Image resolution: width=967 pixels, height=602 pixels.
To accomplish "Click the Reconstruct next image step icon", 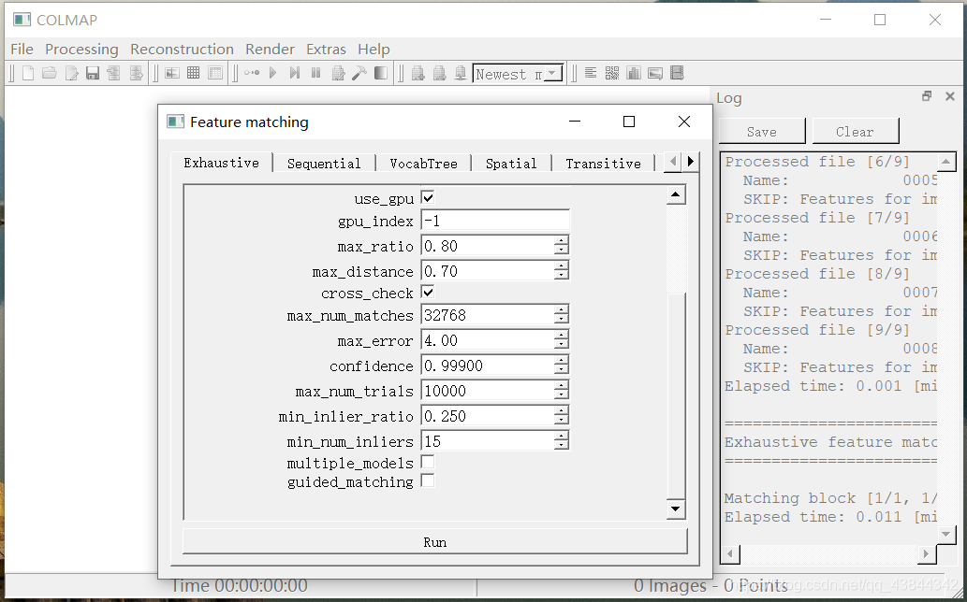I will tap(295, 73).
